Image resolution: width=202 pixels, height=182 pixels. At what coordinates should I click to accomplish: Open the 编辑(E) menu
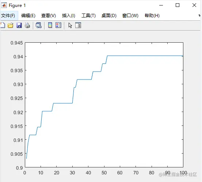28,16
